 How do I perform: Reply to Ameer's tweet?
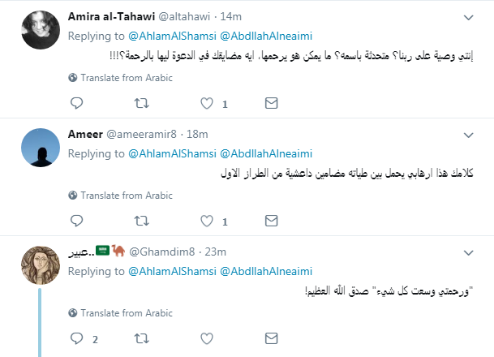coord(77,220)
